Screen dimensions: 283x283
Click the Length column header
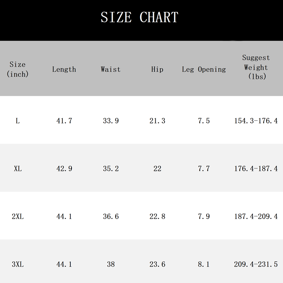click(64, 69)
